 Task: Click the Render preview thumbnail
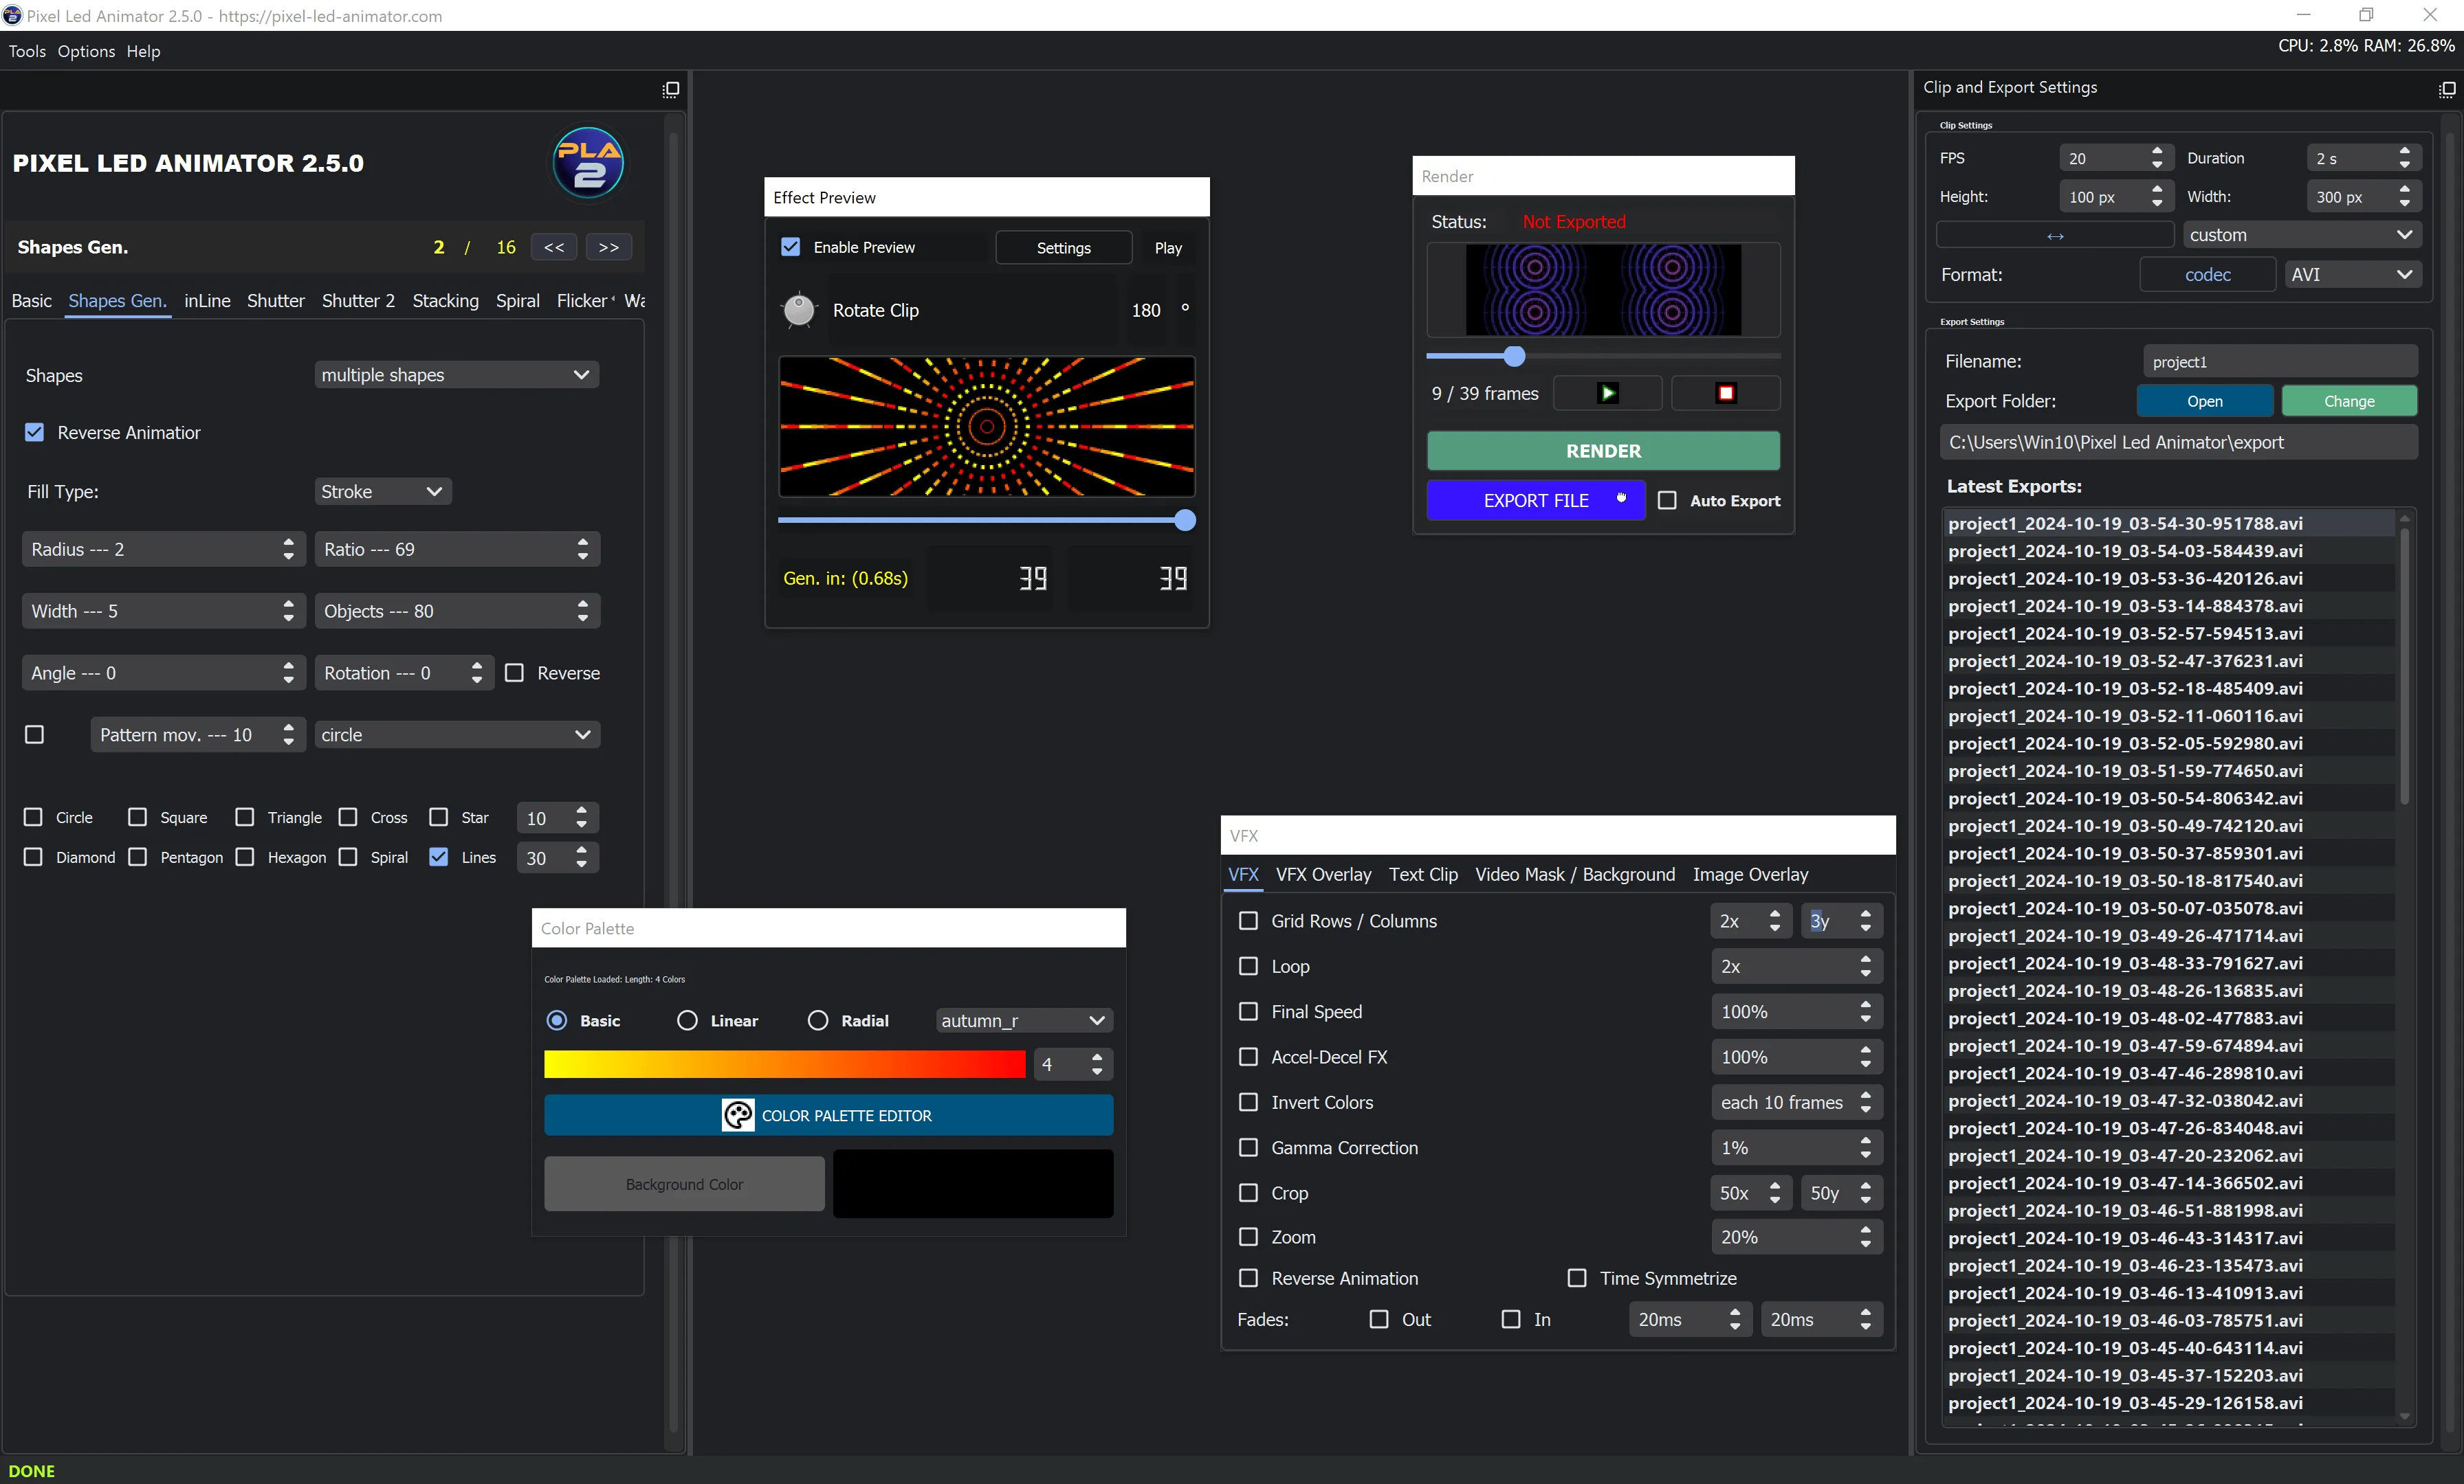tap(1603, 290)
